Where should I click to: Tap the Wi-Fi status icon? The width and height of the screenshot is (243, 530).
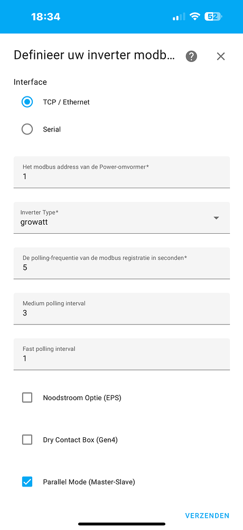194,16
